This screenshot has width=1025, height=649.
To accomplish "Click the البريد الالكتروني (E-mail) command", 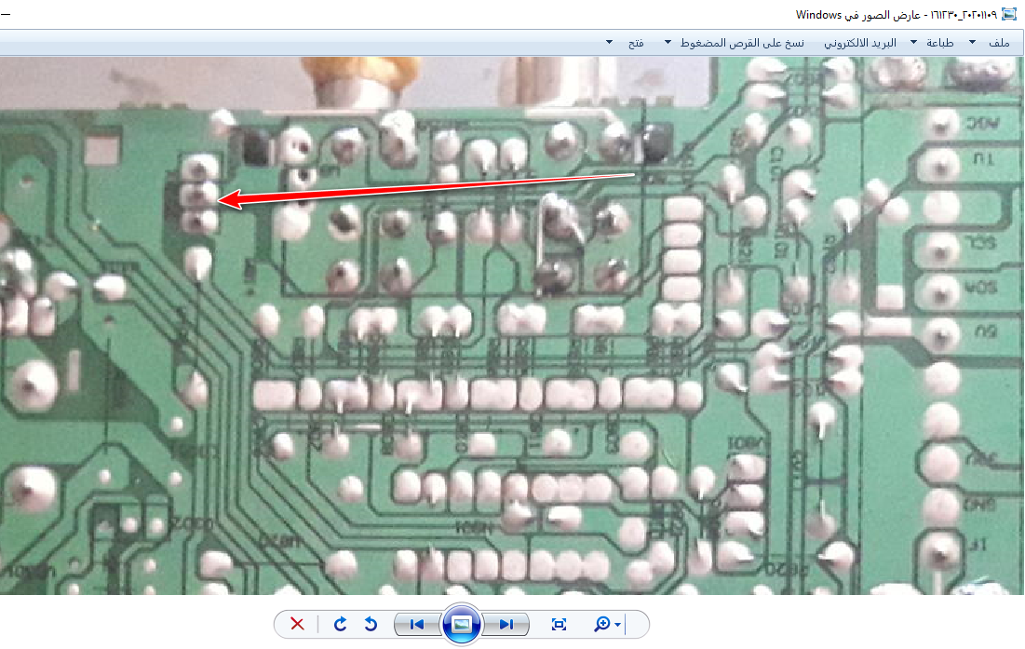I will click(859, 43).
